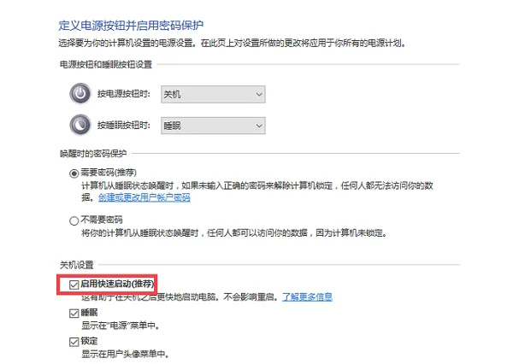Screen dimensions: 513x364
Task: Click the 按睡眠按钮时 label
Action: (x=124, y=125)
